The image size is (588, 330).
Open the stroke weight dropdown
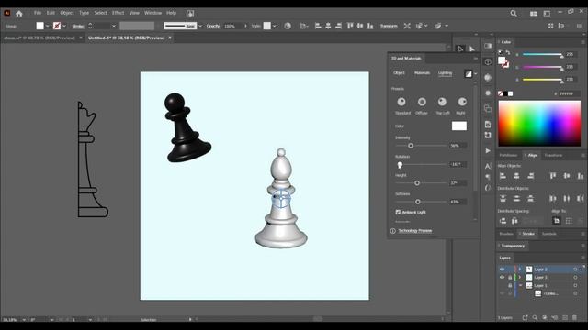(114, 27)
